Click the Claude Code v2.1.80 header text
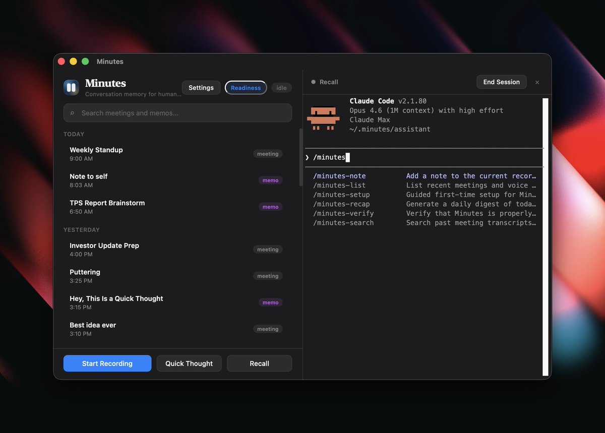 388,101
